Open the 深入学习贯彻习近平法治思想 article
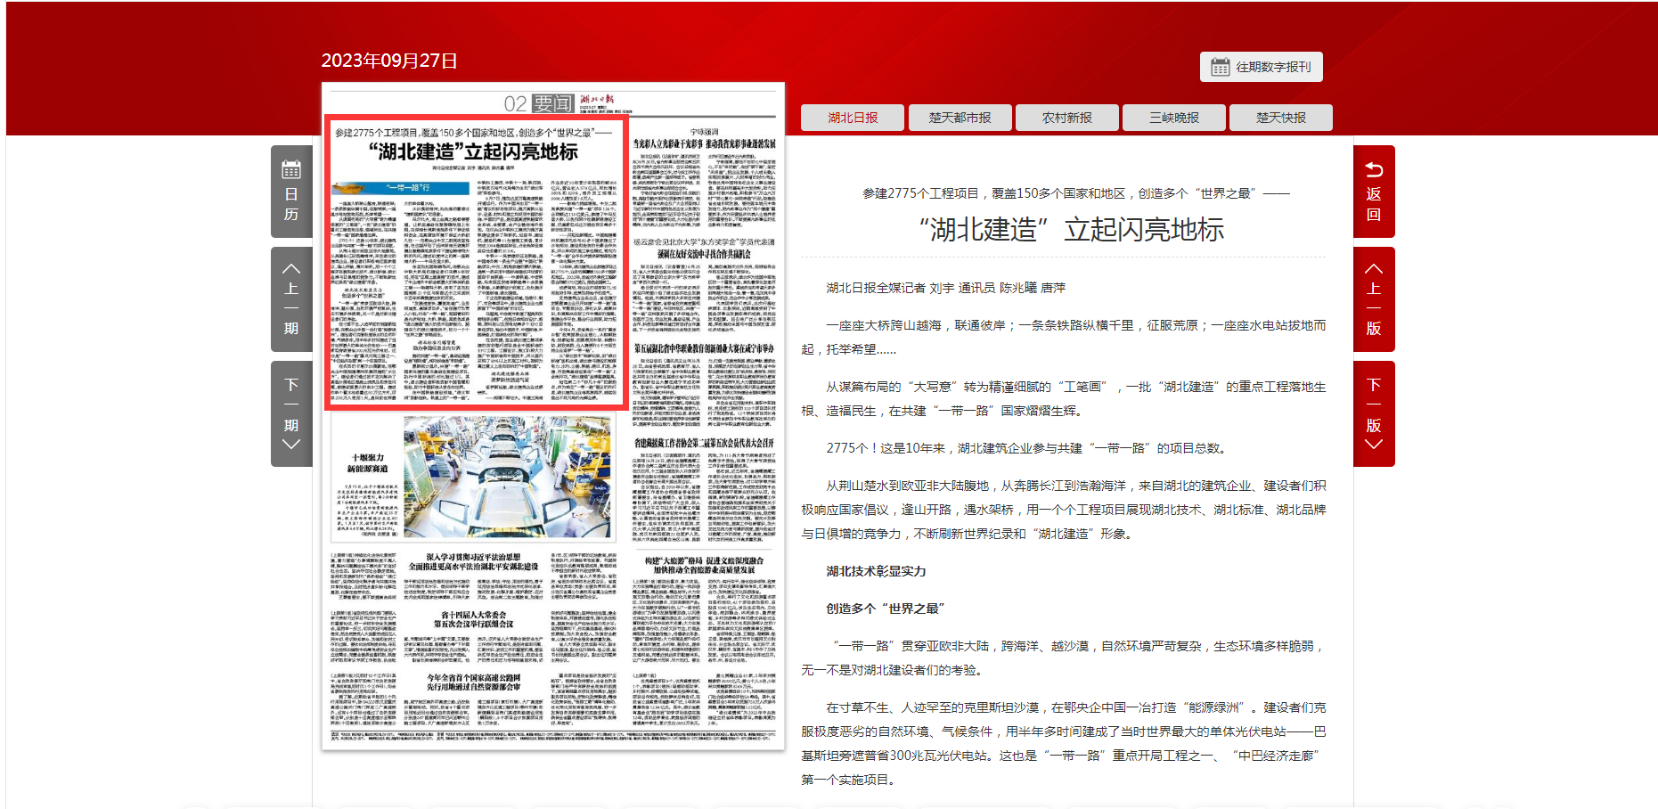 pos(473,576)
